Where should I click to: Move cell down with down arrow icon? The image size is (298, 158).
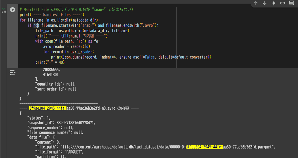pos(265,3)
